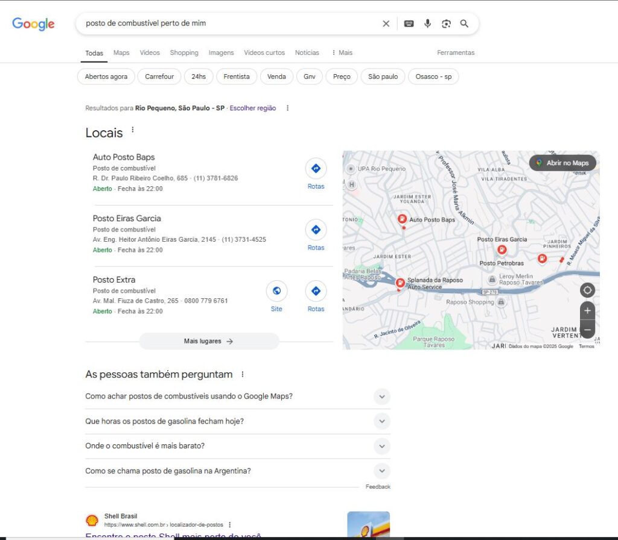Switch to the Notícias tab

coord(307,53)
